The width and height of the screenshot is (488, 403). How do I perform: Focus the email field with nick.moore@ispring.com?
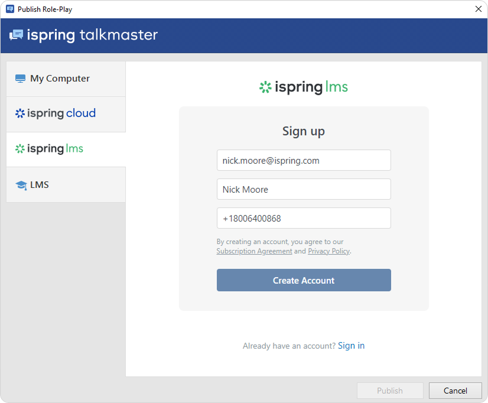303,160
